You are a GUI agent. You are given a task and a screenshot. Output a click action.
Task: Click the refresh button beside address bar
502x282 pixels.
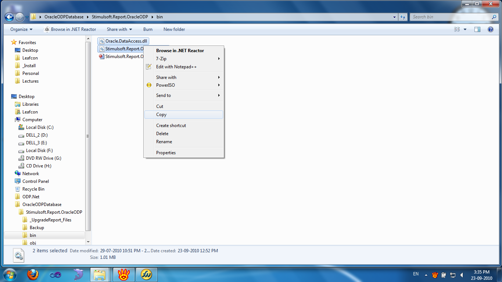[403, 17]
